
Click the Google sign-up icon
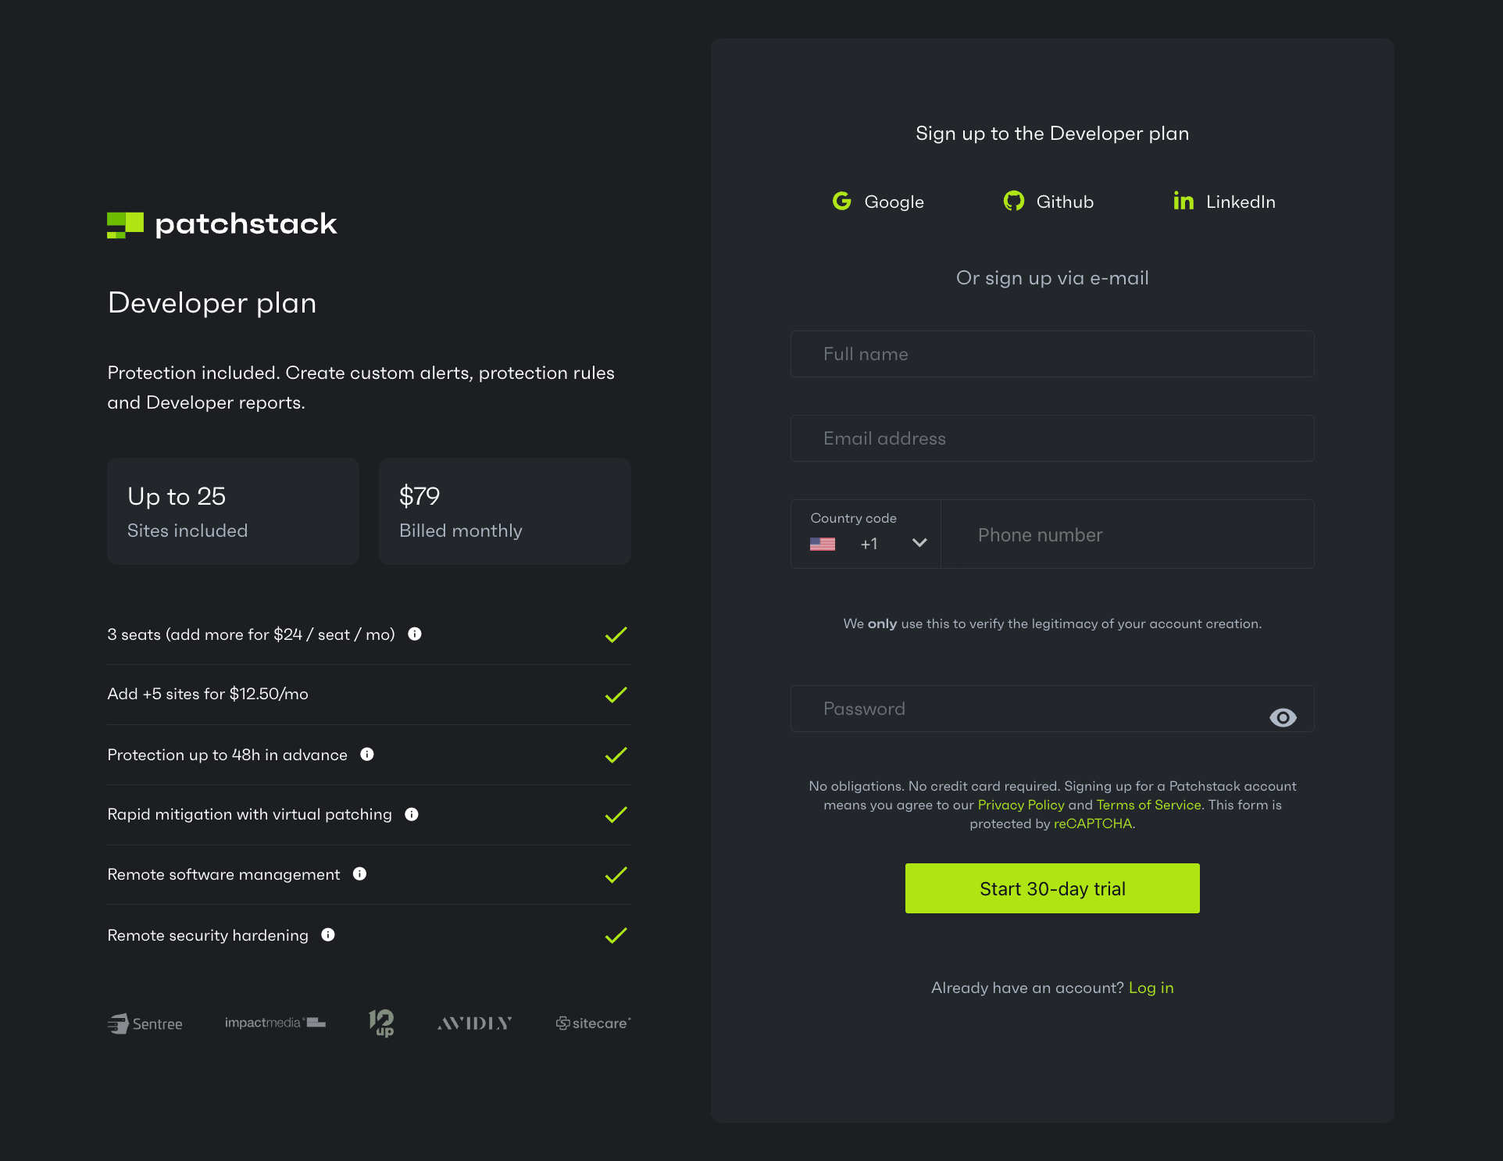(841, 202)
